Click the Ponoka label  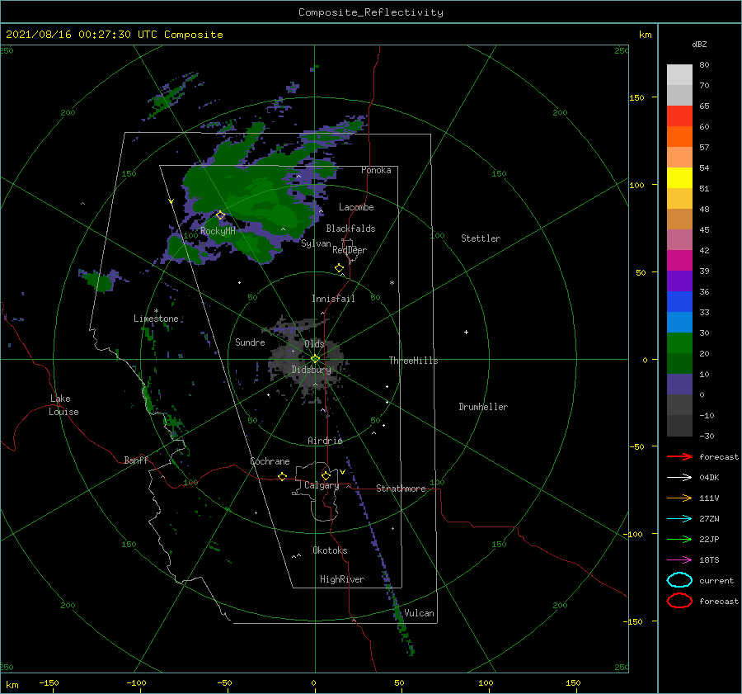(376, 170)
